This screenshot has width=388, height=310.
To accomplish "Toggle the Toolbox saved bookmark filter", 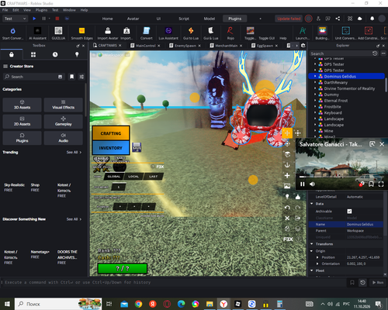I will [71, 77].
